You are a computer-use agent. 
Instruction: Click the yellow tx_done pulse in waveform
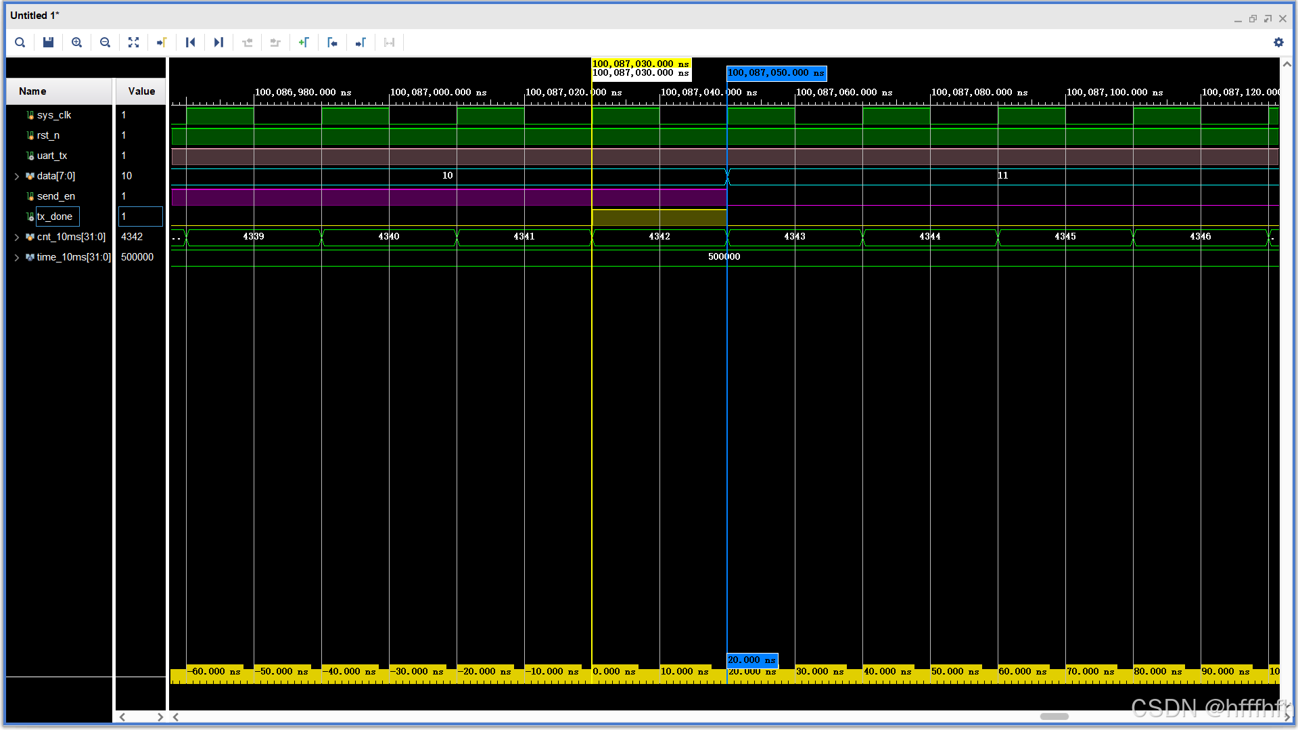pyautogui.click(x=659, y=217)
